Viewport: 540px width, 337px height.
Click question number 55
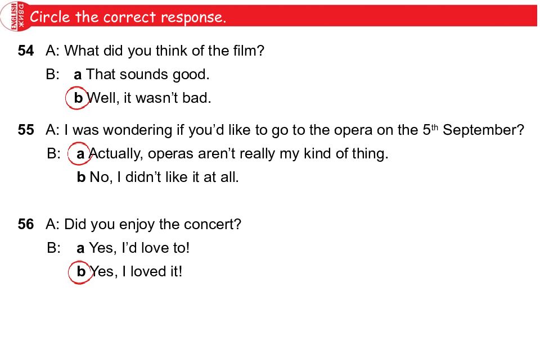coord(26,130)
